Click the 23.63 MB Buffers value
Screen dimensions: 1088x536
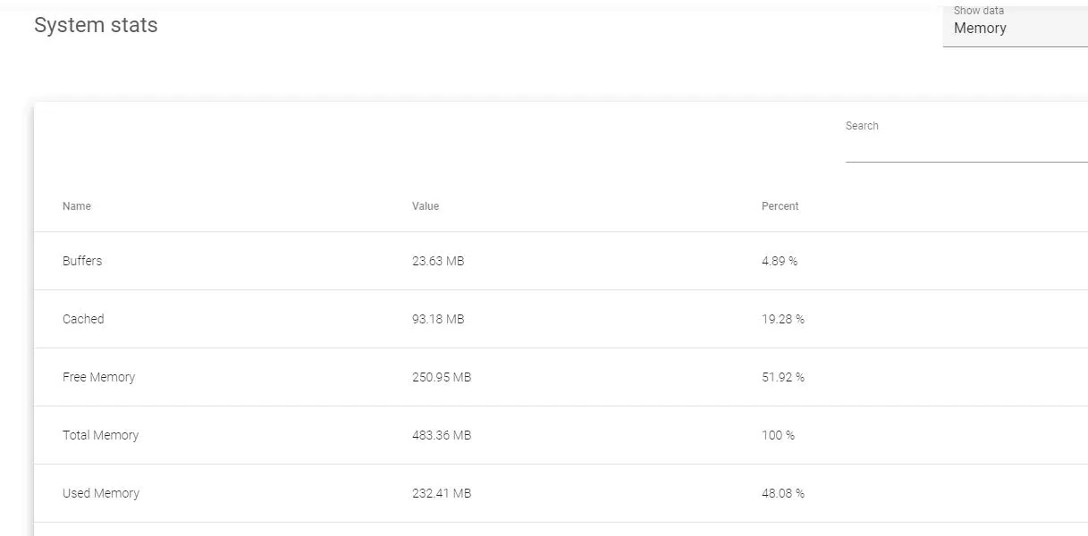pyautogui.click(x=438, y=261)
